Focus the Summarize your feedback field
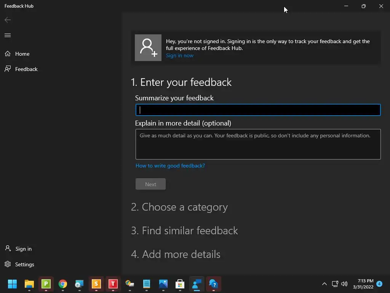Image resolution: width=390 pixels, height=293 pixels. coord(258,110)
